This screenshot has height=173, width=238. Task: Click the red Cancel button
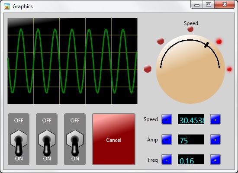pos(114,139)
